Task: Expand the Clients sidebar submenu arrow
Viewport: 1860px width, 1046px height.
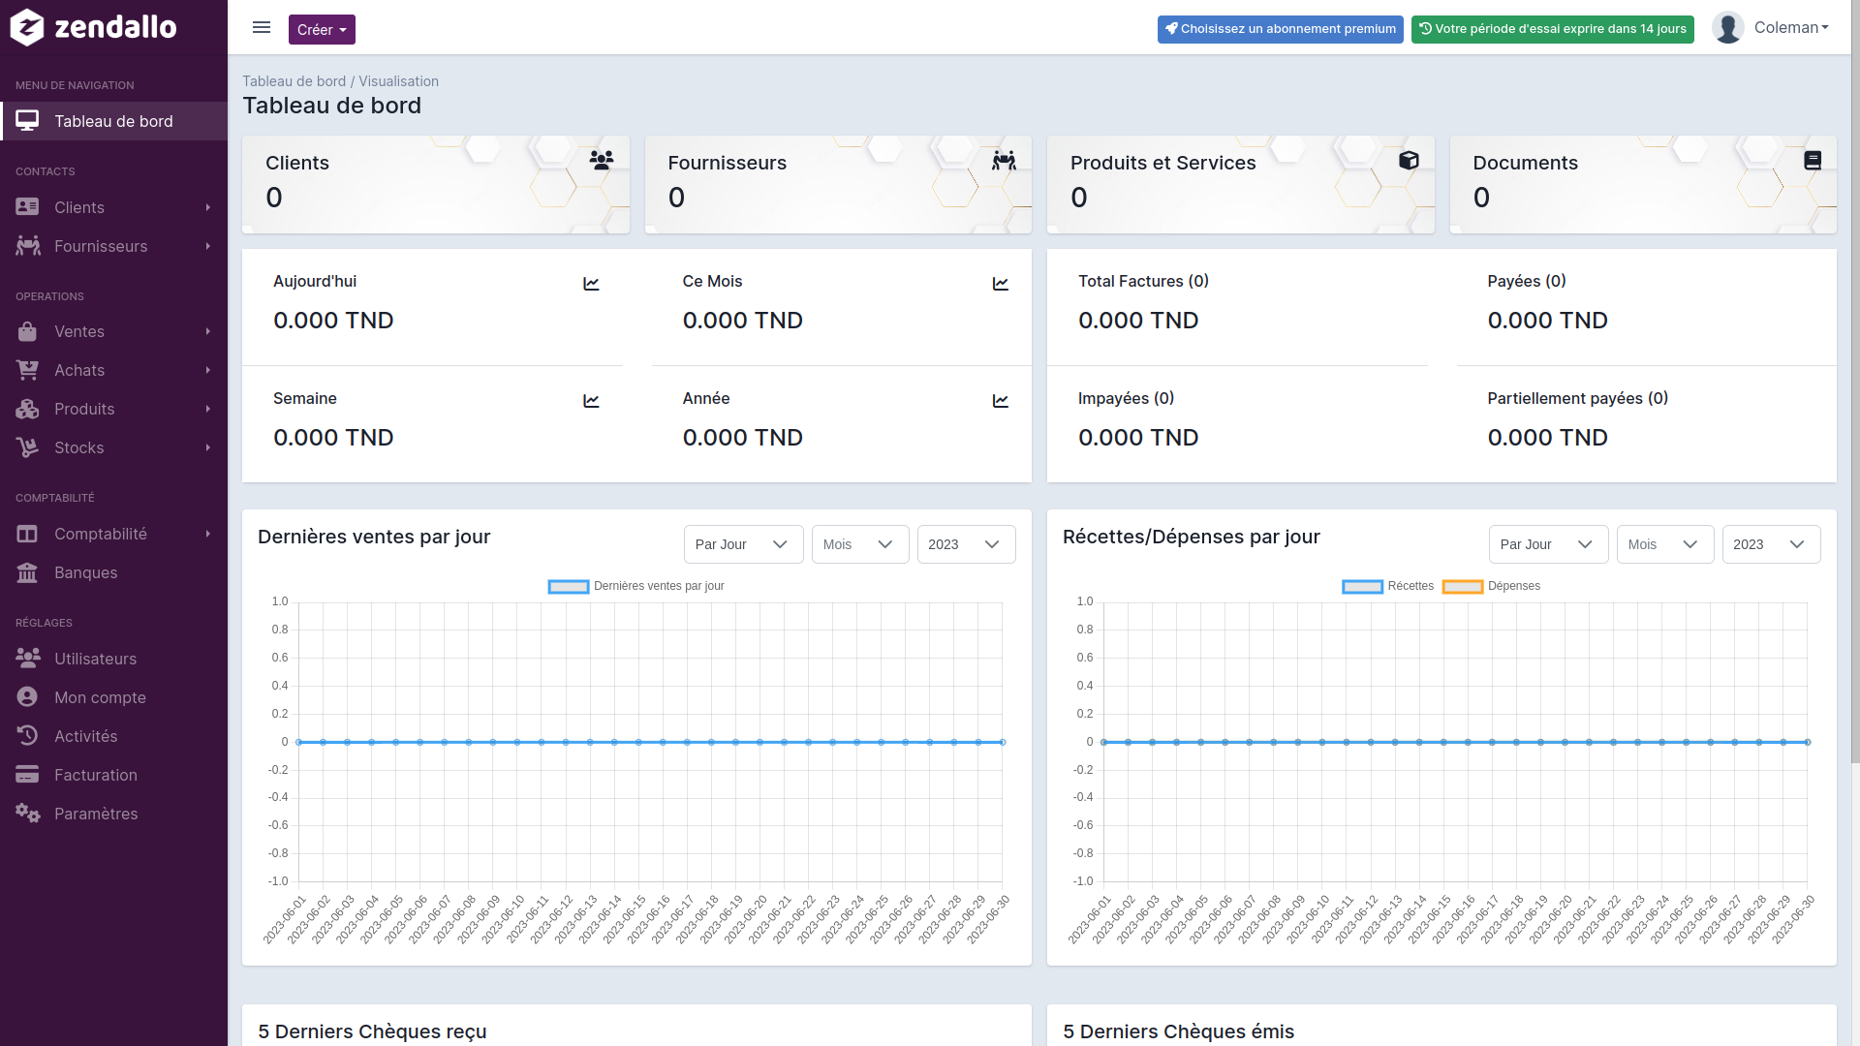Action: (208, 207)
